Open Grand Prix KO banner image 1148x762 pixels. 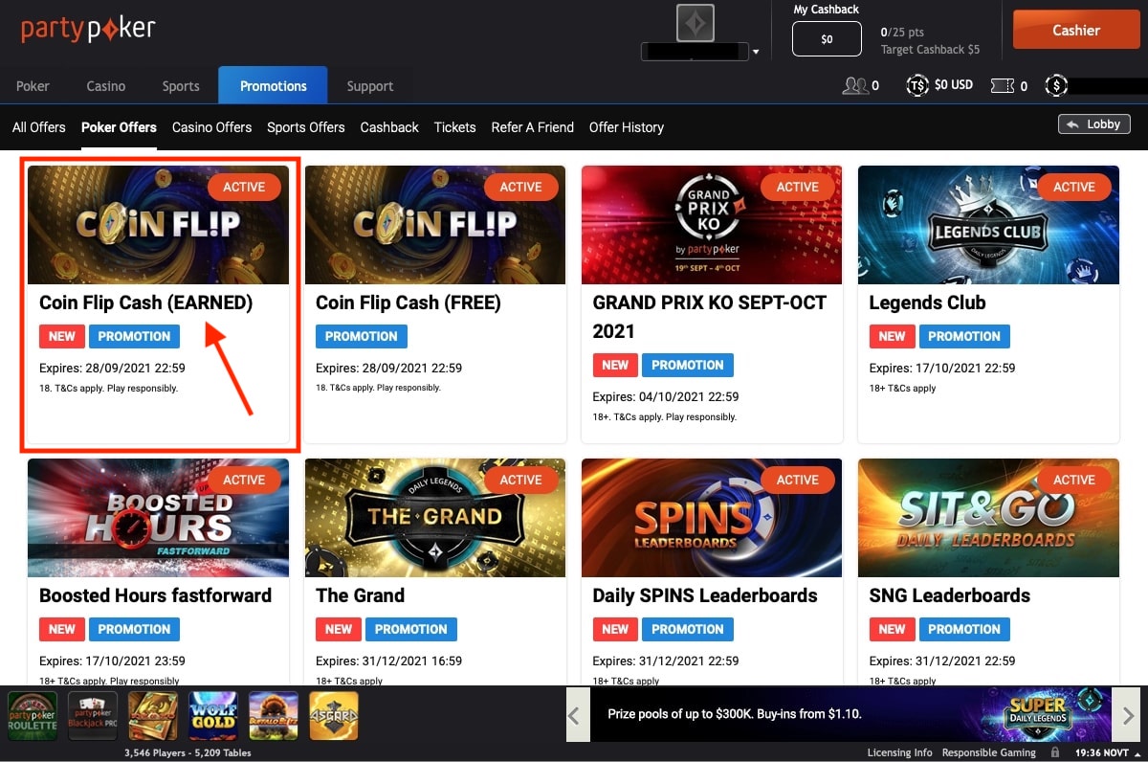712,225
